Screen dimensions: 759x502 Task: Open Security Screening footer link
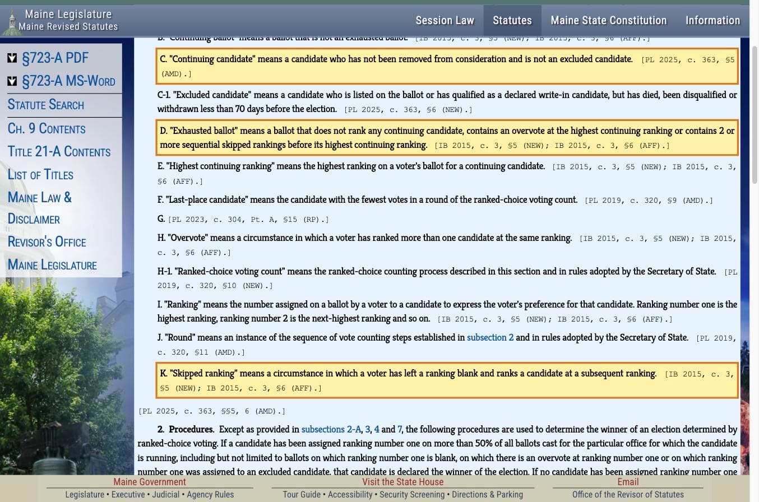[412, 495]
